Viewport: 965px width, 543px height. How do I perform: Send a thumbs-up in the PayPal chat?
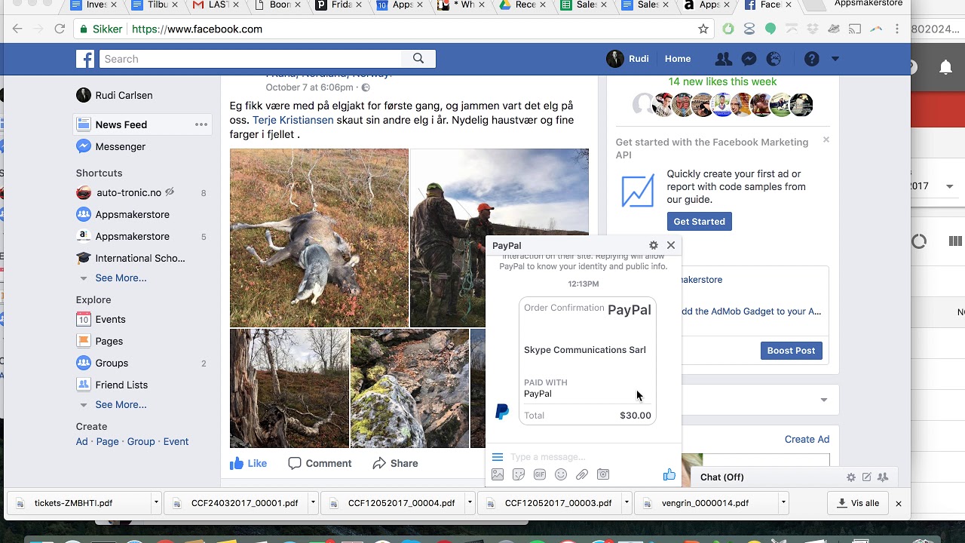669,474
